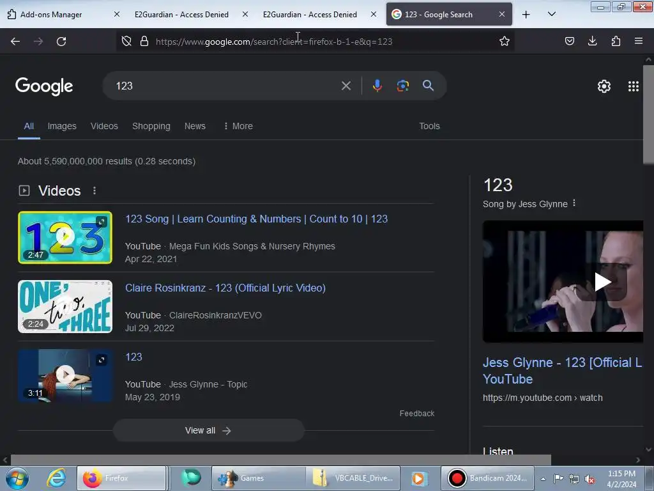Open the Save to Pocket button

coord(569,41)
